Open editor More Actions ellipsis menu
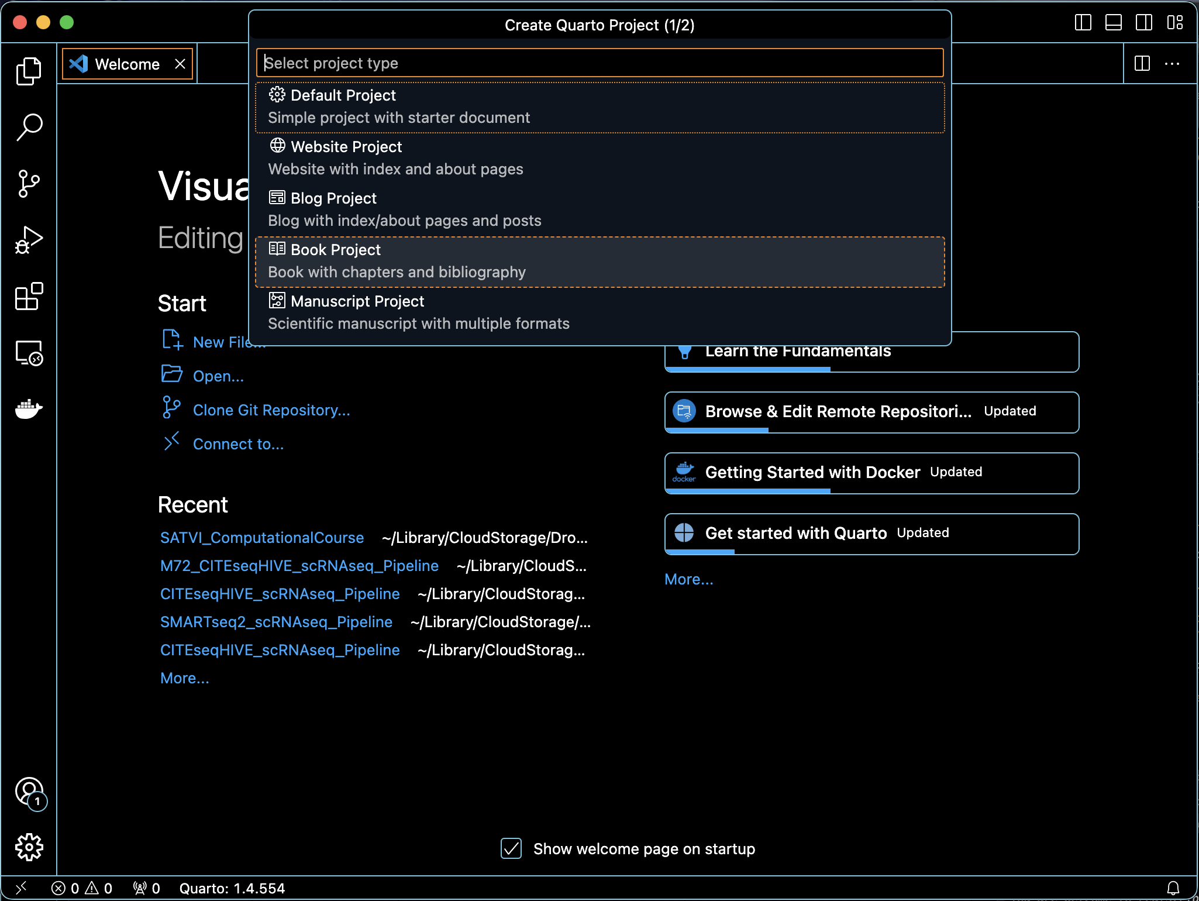The image size is (1199, 901). (1172, 63)
